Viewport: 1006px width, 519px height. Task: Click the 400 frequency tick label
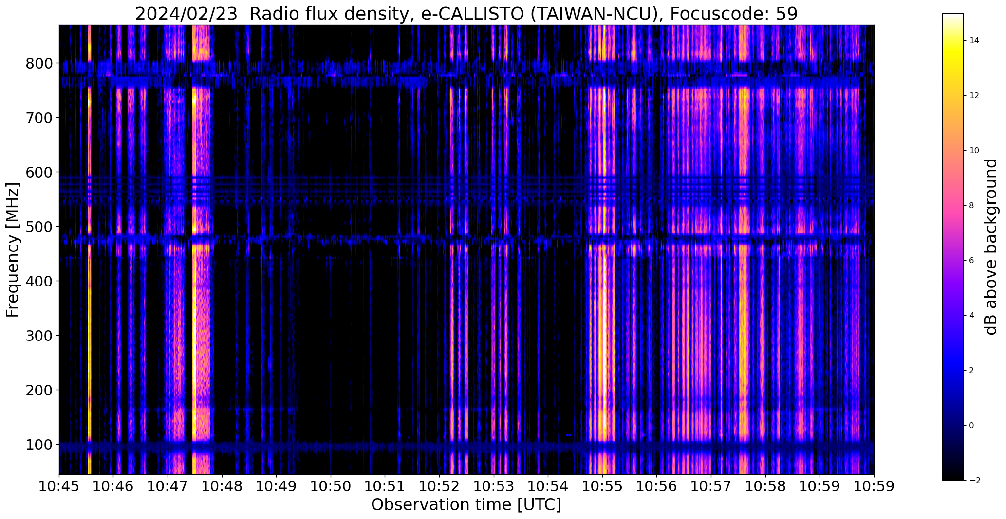[x=38, y=281]
